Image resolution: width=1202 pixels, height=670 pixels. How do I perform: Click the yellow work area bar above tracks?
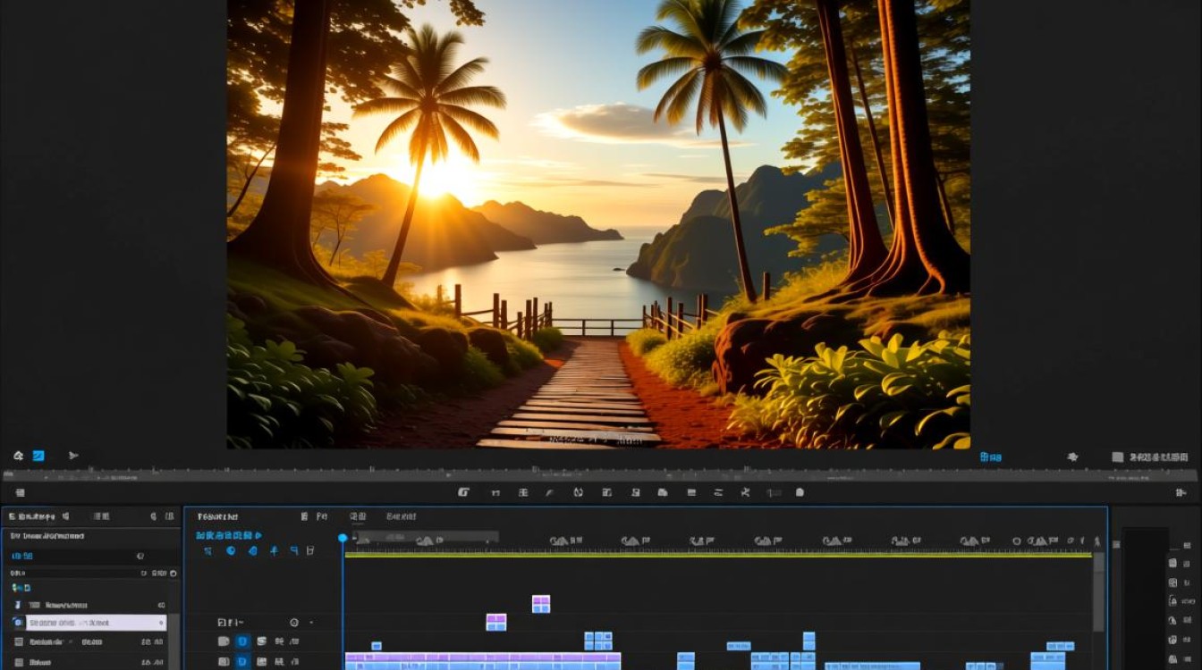point(718,555)
